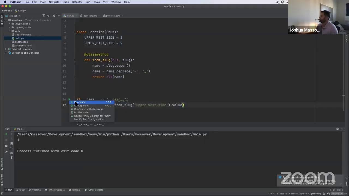Toggle soft-wrap in the Run console
The height and width of the screenshot is (196, 349).
tap(11, 143)
